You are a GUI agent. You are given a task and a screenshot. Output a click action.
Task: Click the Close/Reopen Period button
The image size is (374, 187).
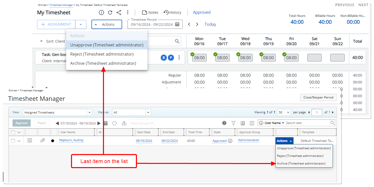pyautogui.click(x=318, y=97)
